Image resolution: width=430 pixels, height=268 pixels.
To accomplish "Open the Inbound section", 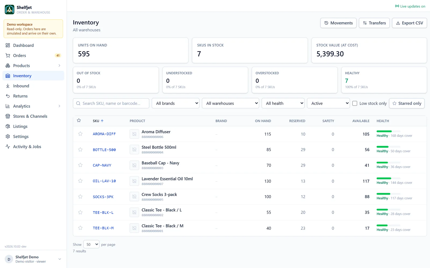I will click(x=33, y=86).
